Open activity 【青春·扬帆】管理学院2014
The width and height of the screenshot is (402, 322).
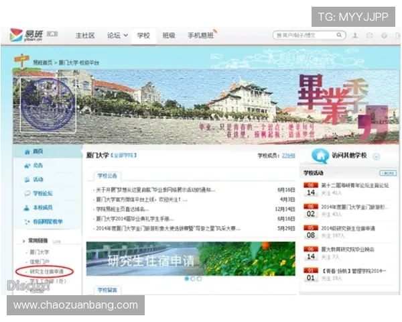pos(354,271)
